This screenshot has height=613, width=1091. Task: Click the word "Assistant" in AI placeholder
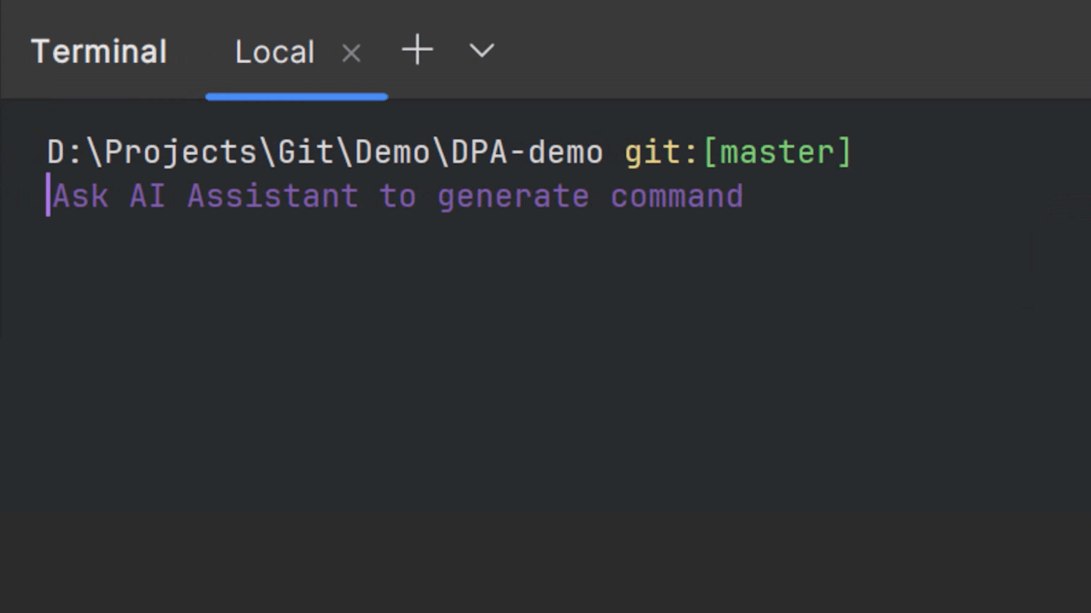click(x=273, y=197)
